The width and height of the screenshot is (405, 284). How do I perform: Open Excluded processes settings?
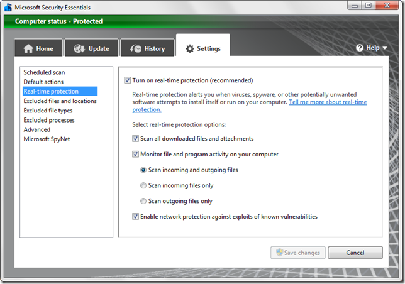tap(49, 120)
